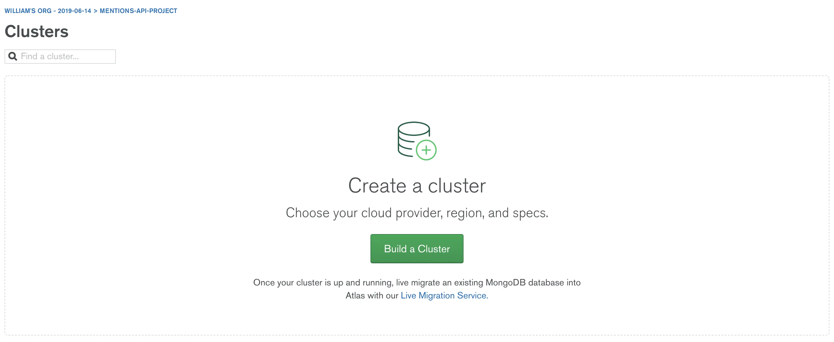Select the Clusters page heading
This screenshot has height=342, width=834.
point(36,32)
